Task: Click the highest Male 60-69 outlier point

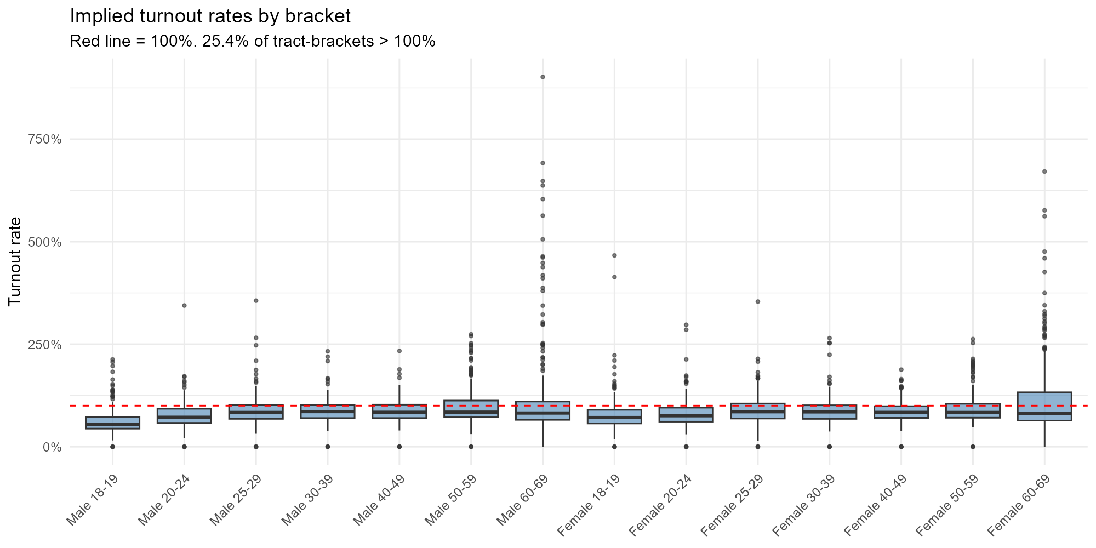Action: (x=543, y=77)
